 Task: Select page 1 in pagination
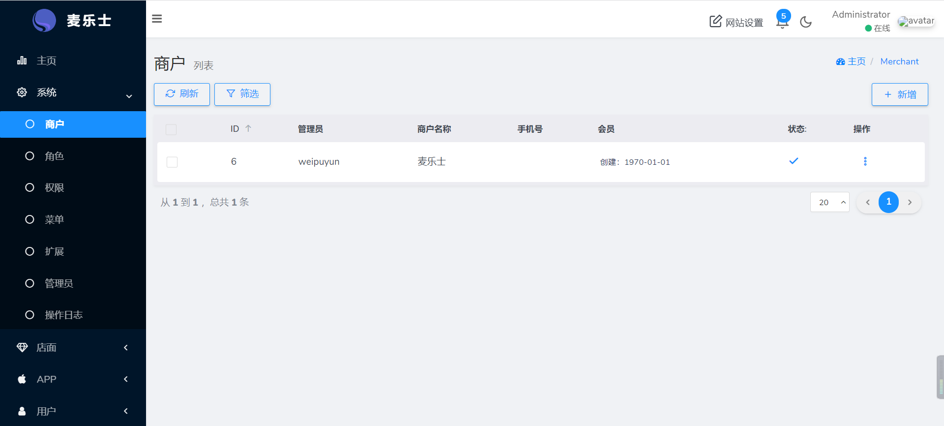pyautogui.click(x=889, y=202)
